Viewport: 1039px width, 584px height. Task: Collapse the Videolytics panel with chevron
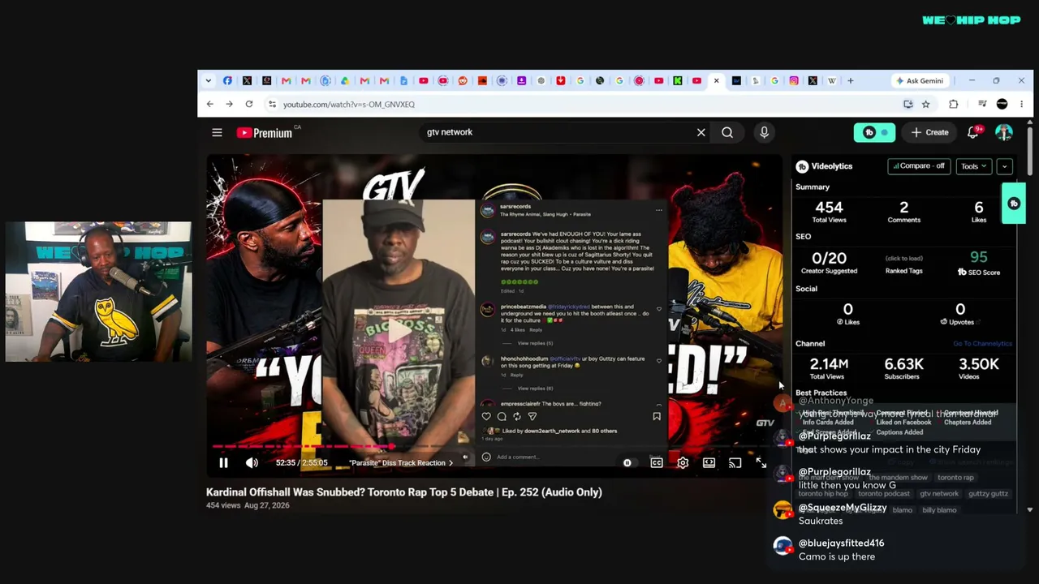pos(1004,166)
